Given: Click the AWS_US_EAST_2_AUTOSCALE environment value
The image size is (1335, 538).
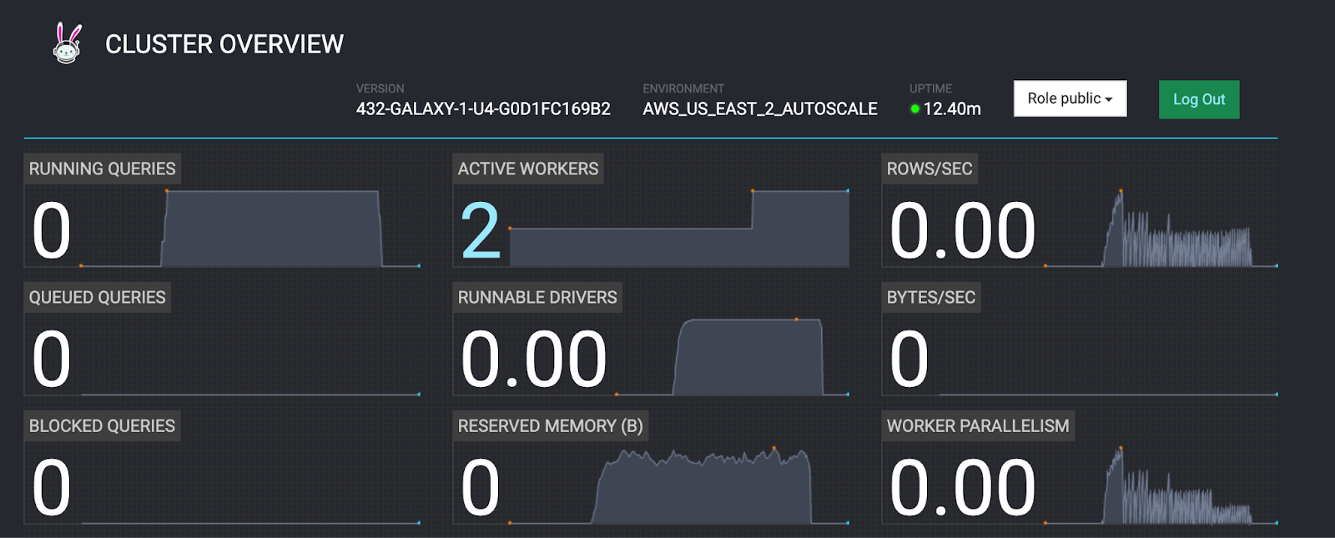Looking at the screenshot, I should pos(759,109).
